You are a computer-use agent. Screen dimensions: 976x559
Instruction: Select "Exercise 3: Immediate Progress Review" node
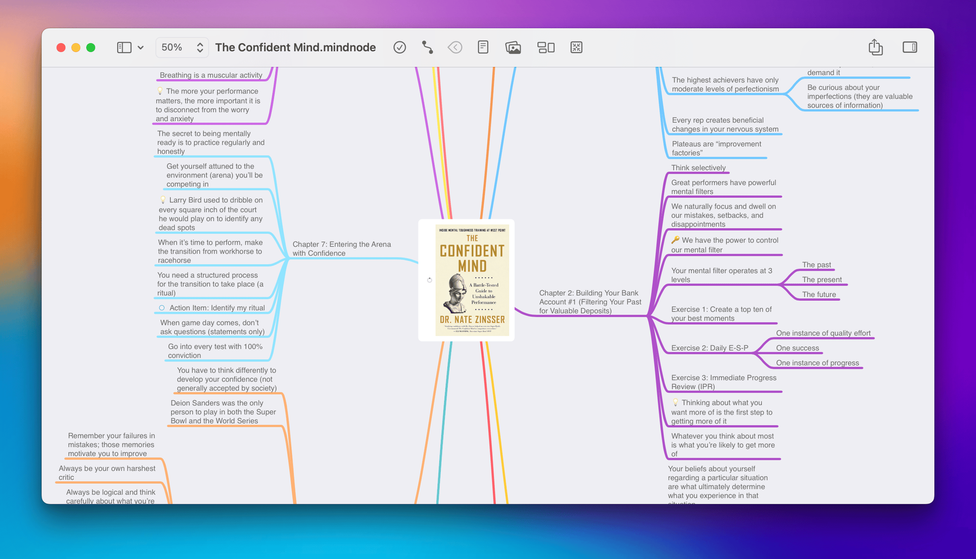click(723, 382)
